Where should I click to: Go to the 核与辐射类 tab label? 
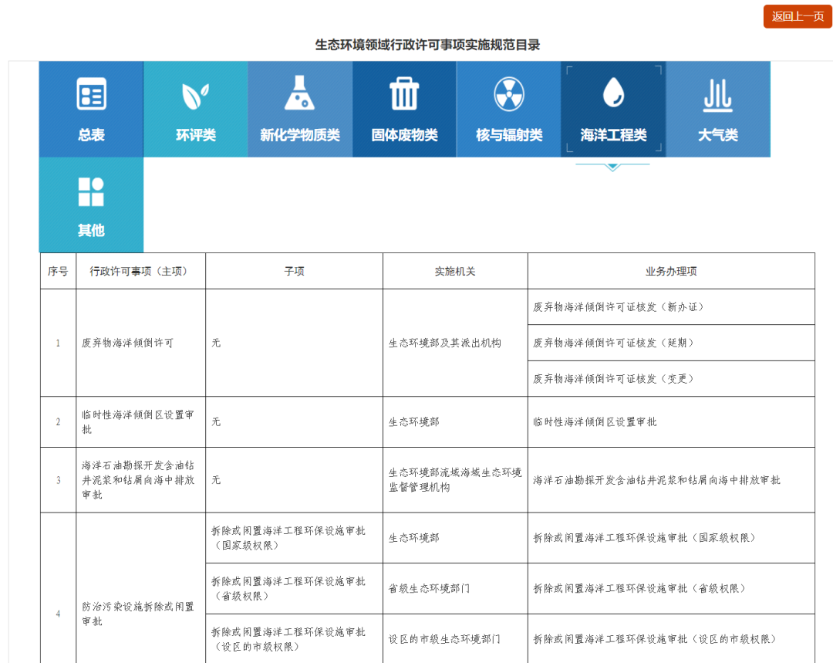(509, 135)
